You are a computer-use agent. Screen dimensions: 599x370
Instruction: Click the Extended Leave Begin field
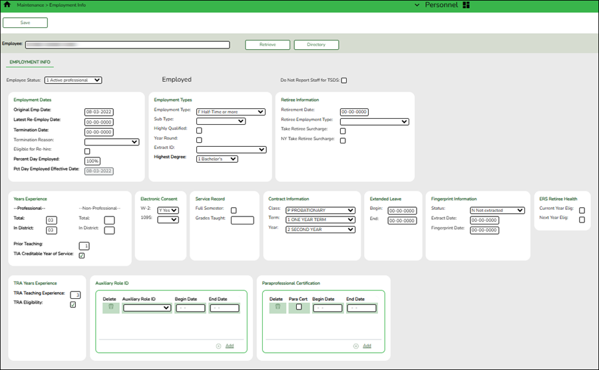click(402, 211)
